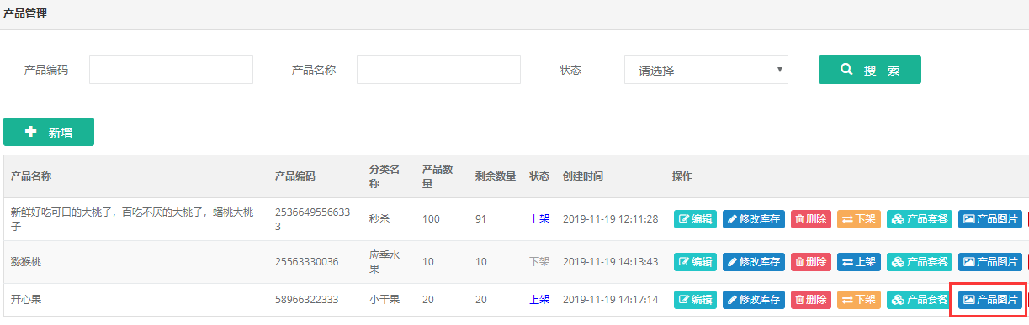Viewport: 1029px width, 325px height.
Task: Add new product with 新增 button
Action: coord(49,132)
